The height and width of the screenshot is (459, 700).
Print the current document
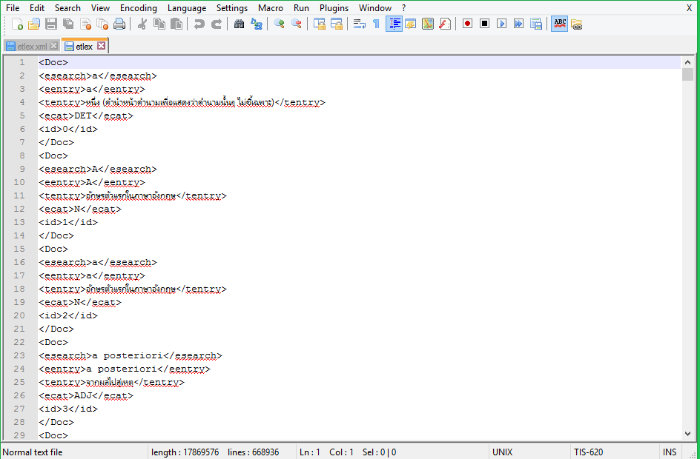coord(119,24)
